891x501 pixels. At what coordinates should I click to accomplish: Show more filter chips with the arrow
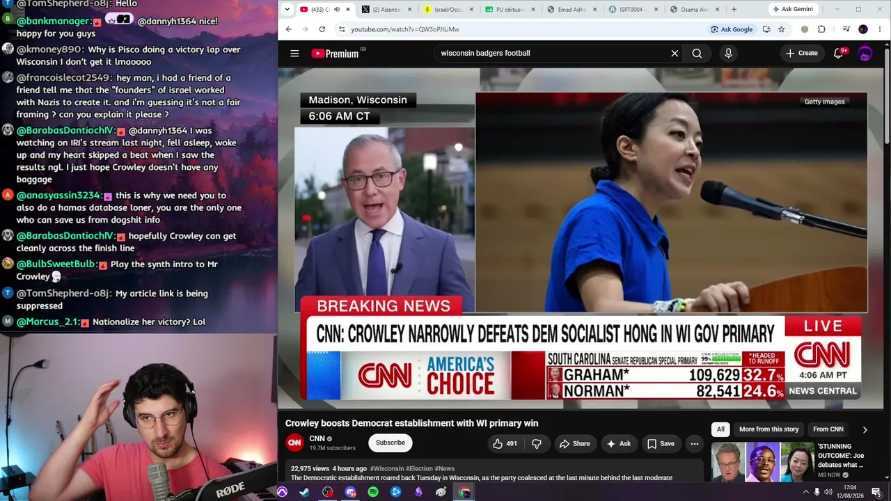pos(865,429)
